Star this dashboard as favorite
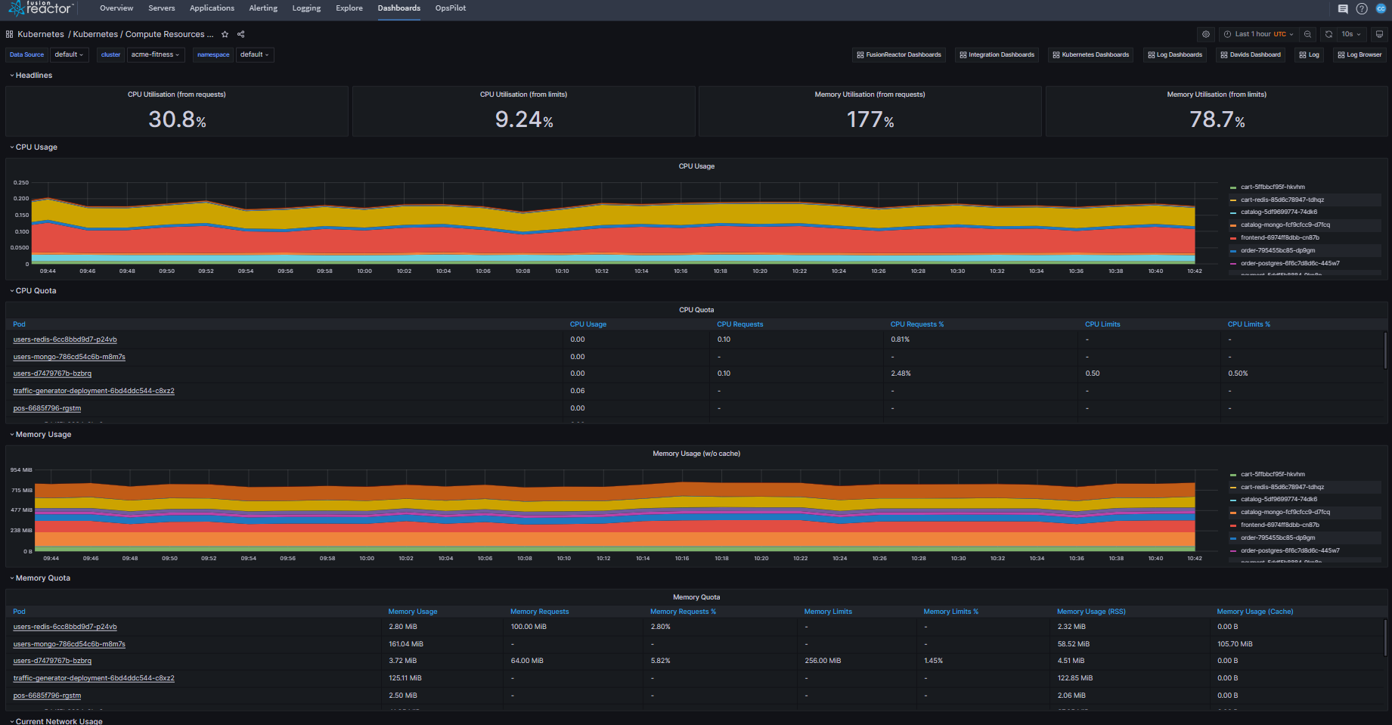 [x=225, y=34]
